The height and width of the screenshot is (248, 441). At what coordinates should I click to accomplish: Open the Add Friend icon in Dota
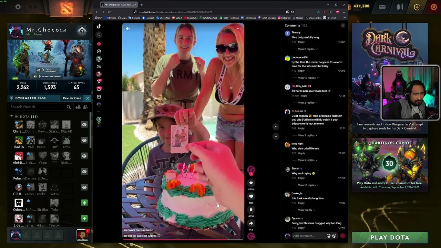coord(78,107)
